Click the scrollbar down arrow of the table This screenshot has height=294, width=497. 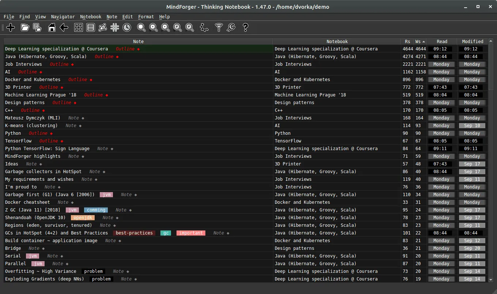coord(491,280)
